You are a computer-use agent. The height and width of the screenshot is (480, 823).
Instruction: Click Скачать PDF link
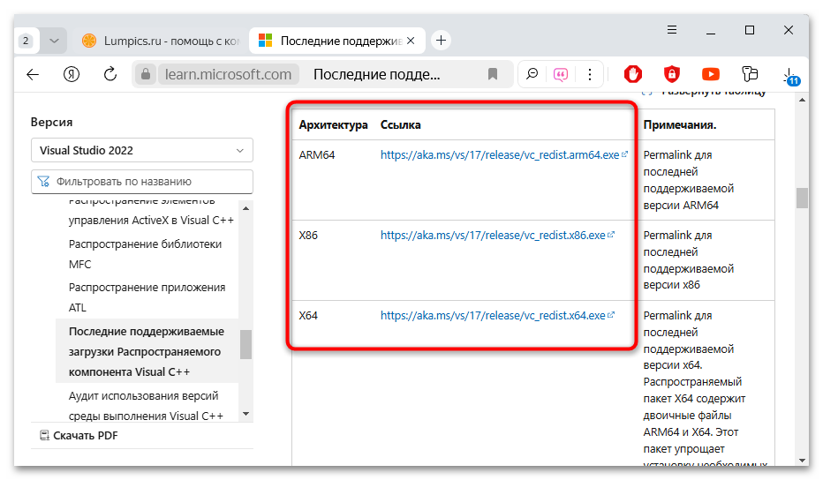(79, 435)
